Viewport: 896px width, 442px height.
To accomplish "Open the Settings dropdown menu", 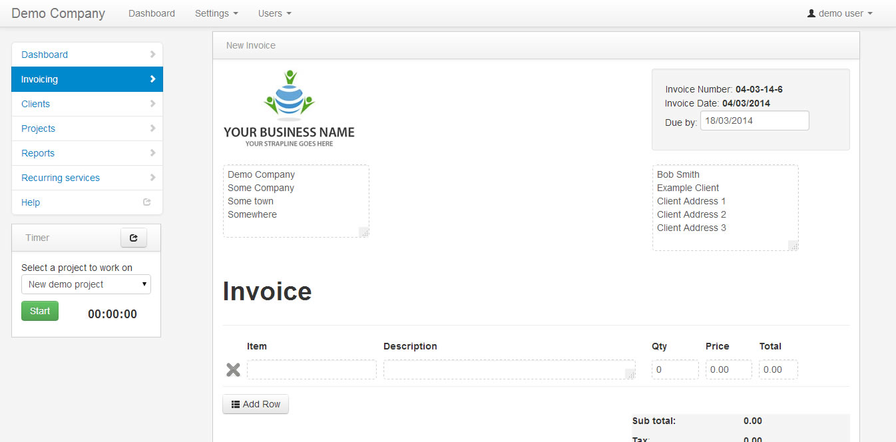I will 216,13.
